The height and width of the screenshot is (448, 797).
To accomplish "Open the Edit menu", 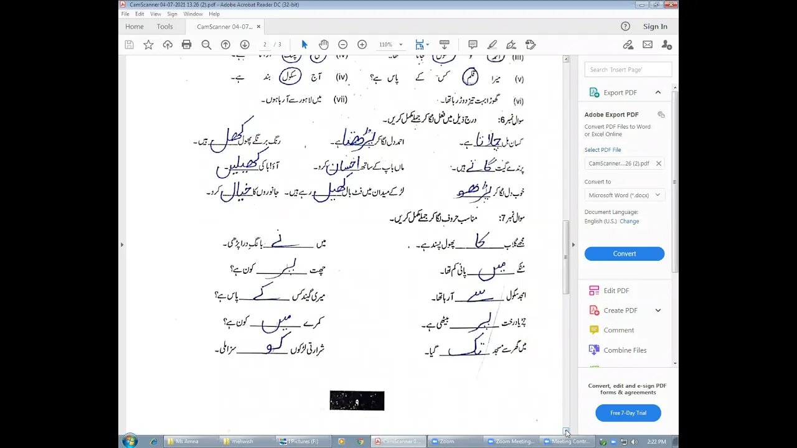I will point(139,14).
